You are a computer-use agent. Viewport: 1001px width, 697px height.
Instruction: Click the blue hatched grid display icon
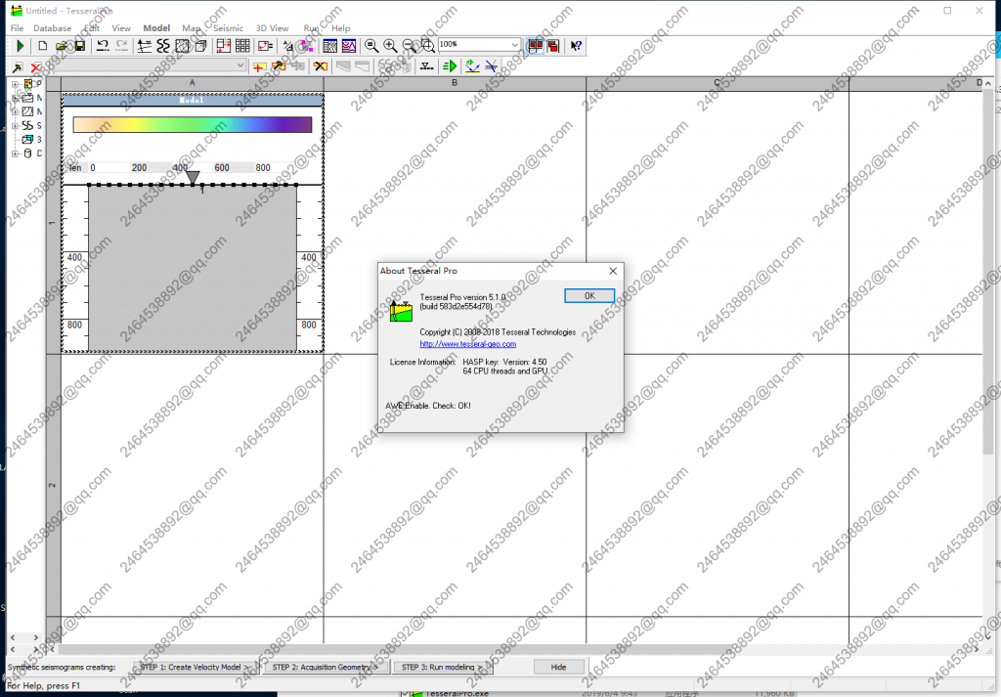pos(330,46)
